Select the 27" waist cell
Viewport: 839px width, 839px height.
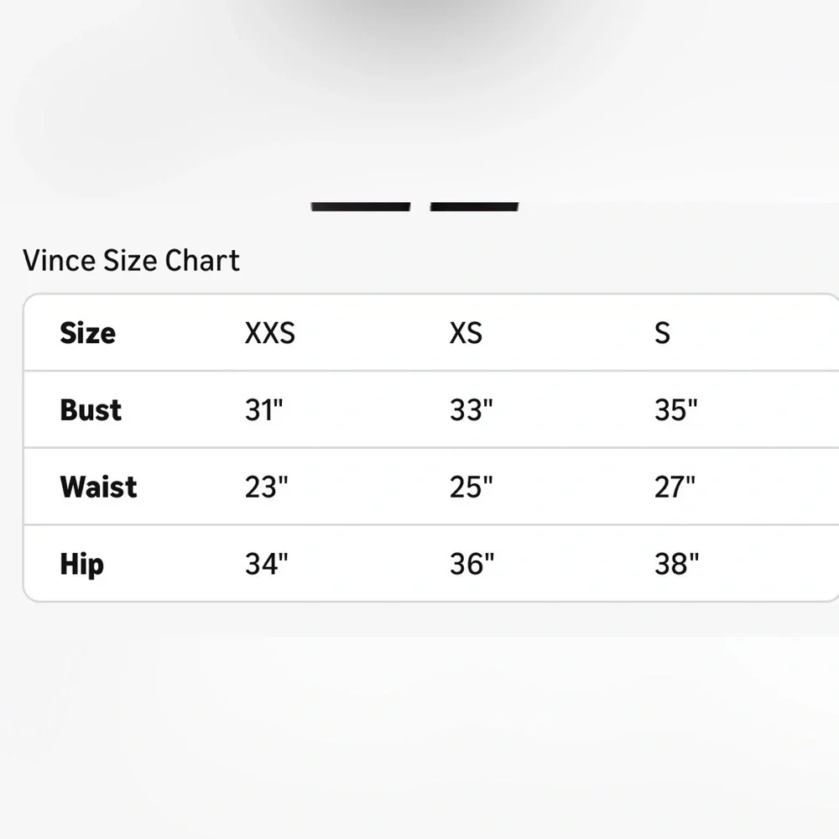click(675, 487)
